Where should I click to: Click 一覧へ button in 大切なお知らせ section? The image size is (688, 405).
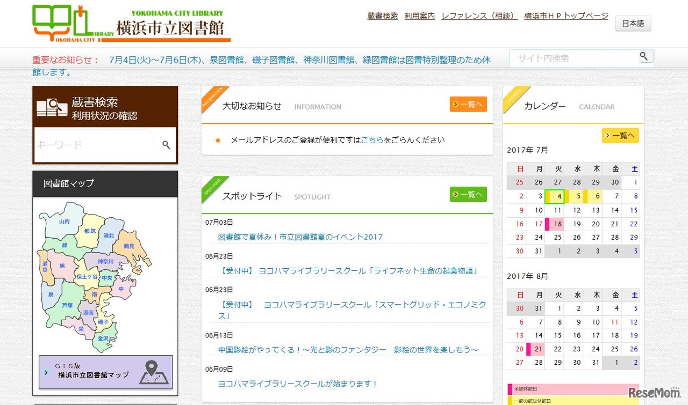click(468, 104)
